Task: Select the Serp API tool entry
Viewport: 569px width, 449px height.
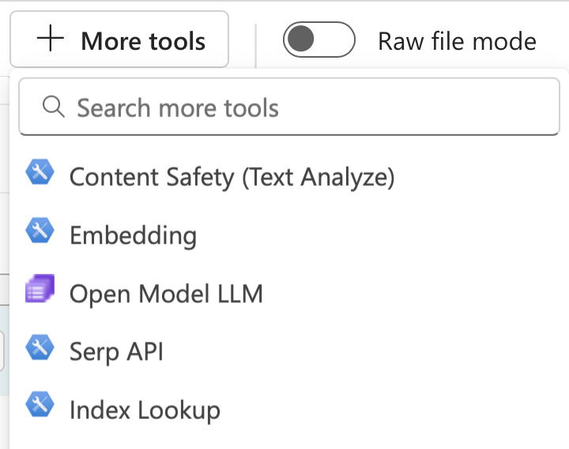Action: (x=289, y=351)
